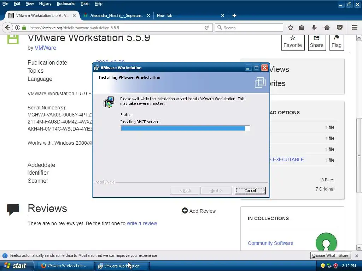Click the Add Review plus icon
This screenshot has width=362, height=271.
185,211
